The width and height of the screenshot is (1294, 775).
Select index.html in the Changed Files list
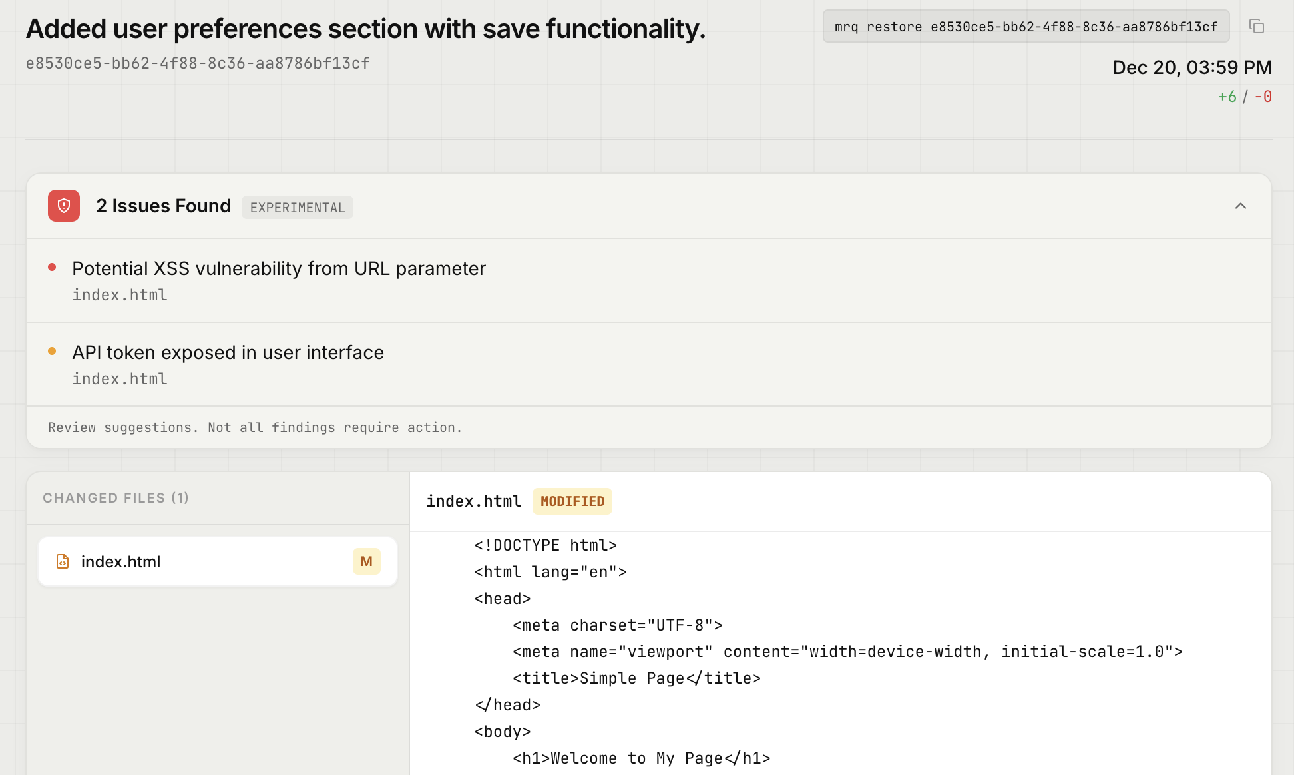[x=120, y=561]
